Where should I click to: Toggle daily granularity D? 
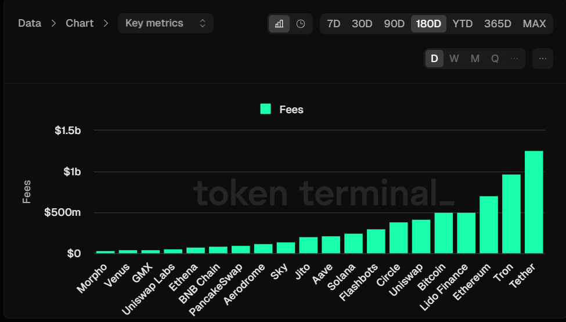434,59
